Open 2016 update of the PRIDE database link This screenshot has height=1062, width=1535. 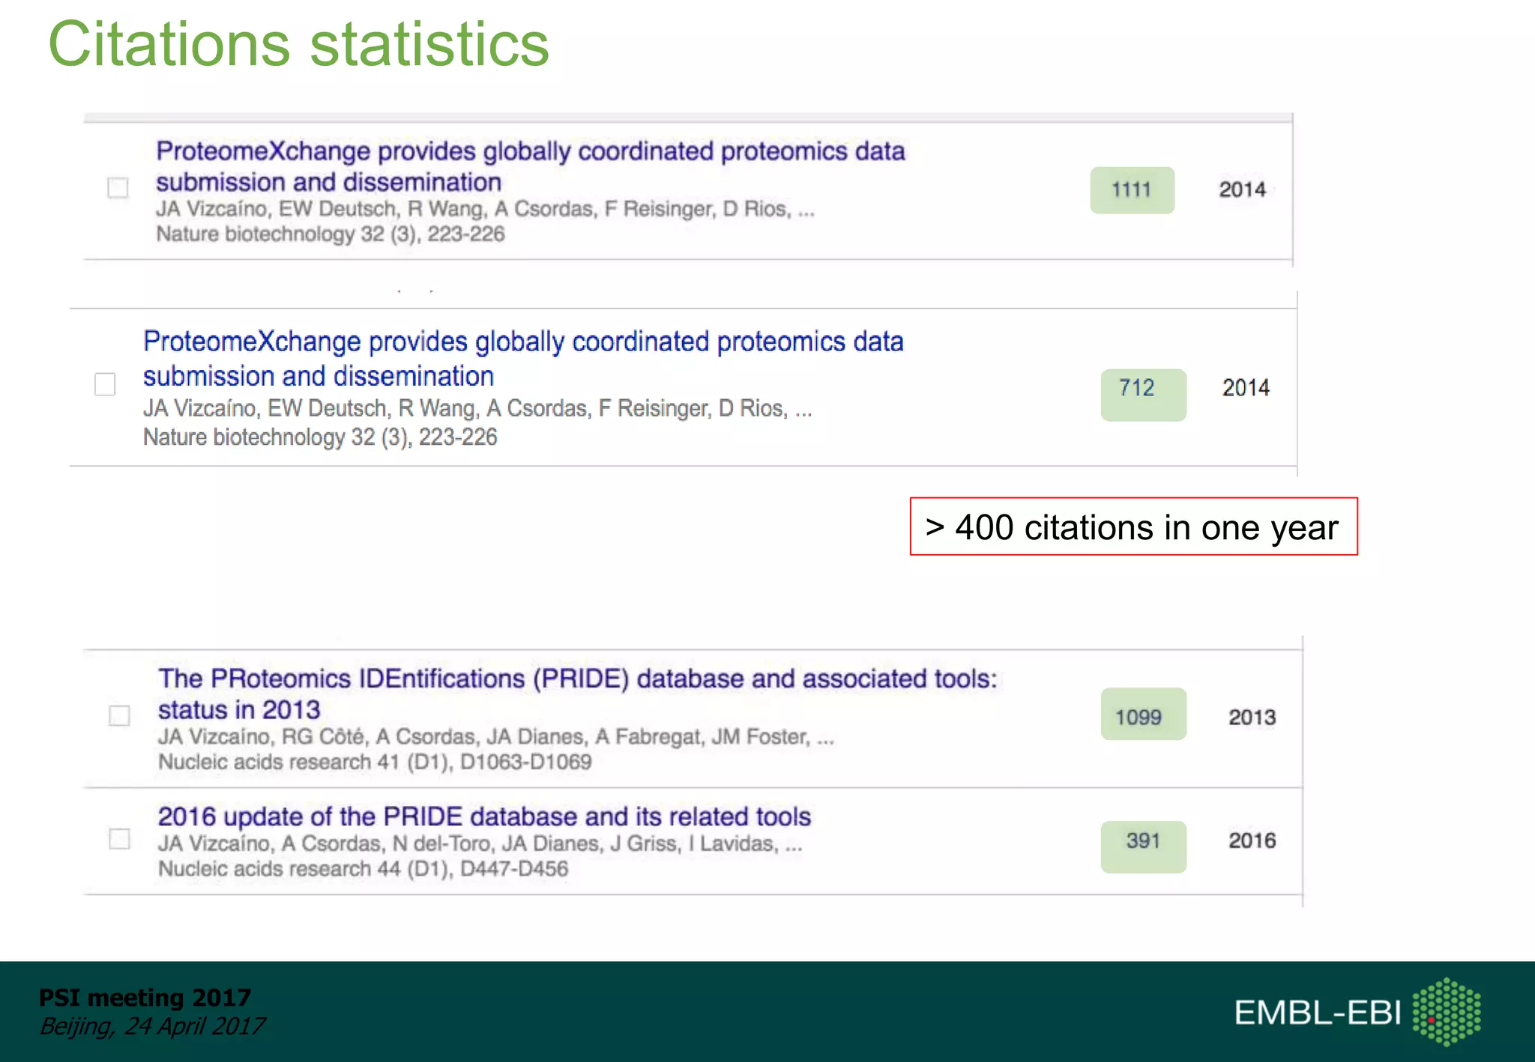(484, 816)
